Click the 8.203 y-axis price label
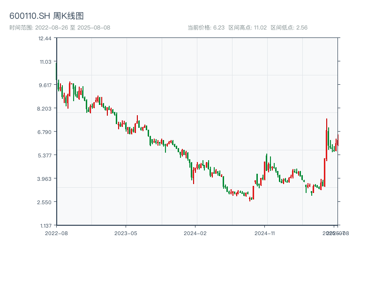Image resolution: width=375 pixels, height=281 pixels. click(45, 108)
